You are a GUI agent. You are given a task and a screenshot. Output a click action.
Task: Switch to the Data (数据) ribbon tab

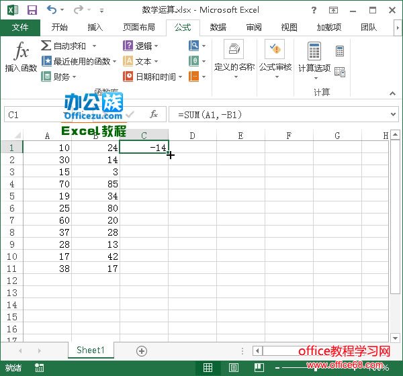(x=218, y=28)
